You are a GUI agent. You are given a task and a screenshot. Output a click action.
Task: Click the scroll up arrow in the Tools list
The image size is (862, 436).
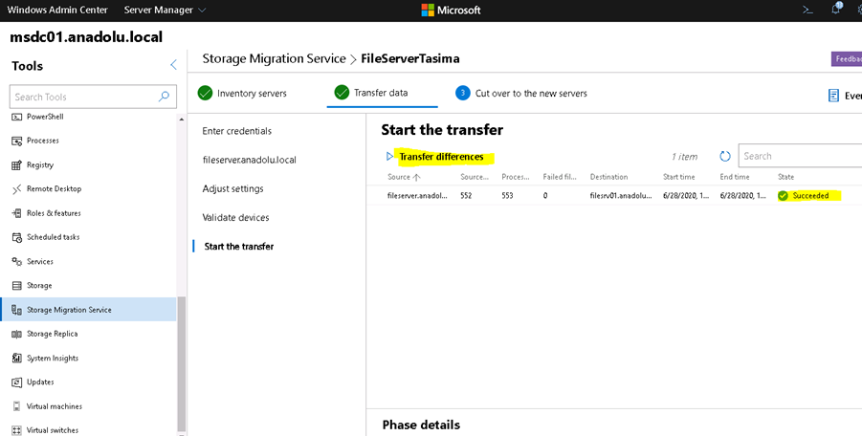point(182,120)
